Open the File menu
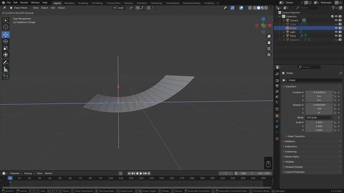Image resolution: width=344 pixels, height=193 pixels. point(9,3)
